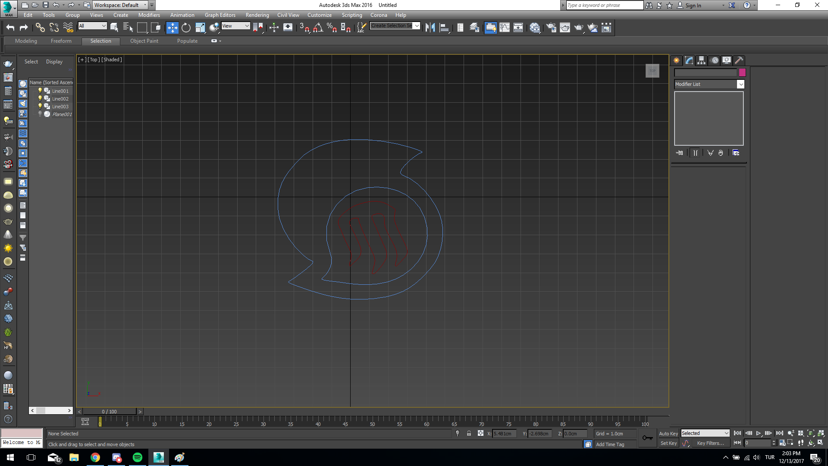Open Select by Name dialog icon
Screen dimensions: 828x466
point(128,28)
